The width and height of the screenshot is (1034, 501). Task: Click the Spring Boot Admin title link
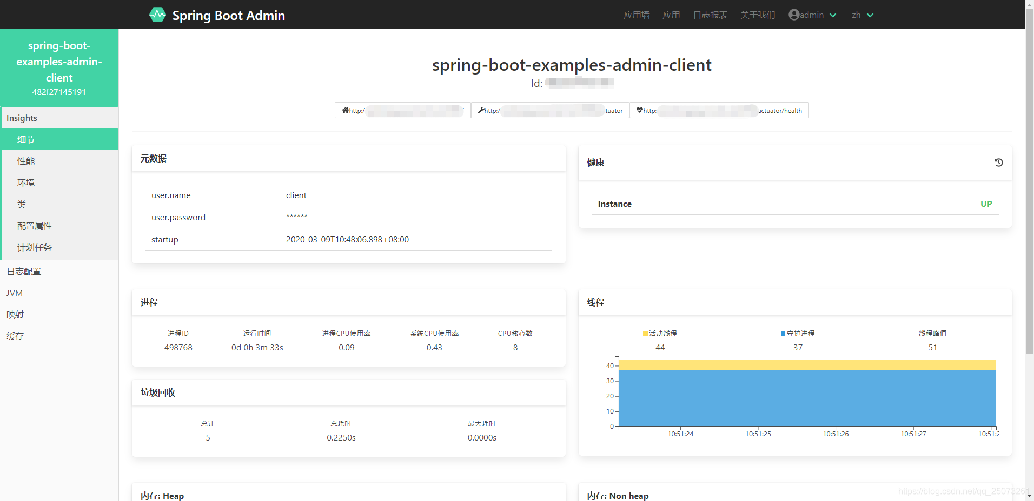[x=228, y=15]
